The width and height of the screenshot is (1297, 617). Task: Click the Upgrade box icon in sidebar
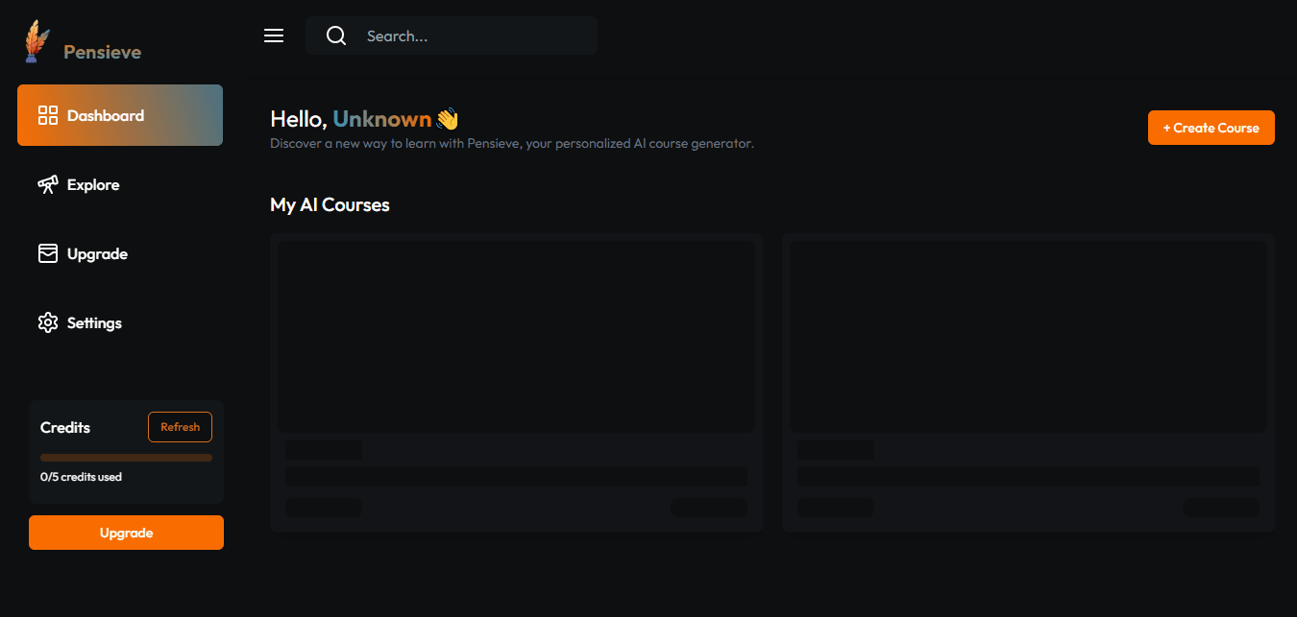[48, 253]
